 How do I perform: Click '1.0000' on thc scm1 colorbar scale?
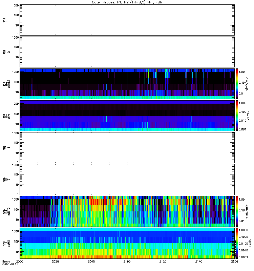pyautogui.click(x=243, y=230)
